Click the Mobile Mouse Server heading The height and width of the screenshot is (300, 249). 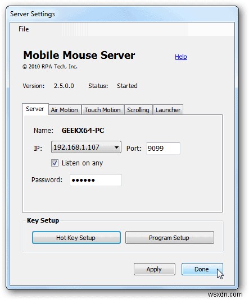pyautogui.click(x=79, y=55)
